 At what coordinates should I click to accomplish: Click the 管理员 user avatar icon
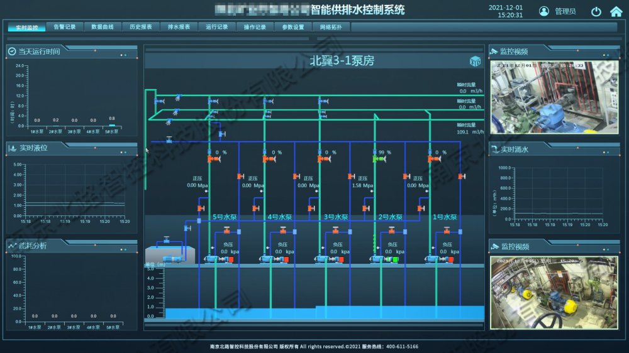tap(543, 11)
